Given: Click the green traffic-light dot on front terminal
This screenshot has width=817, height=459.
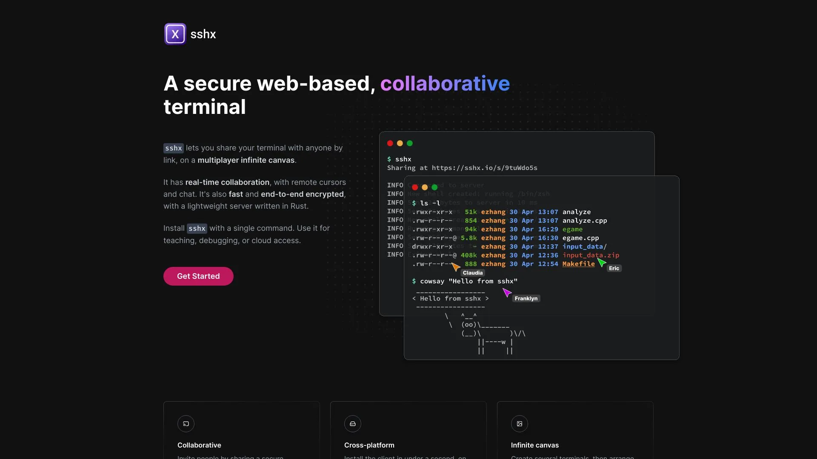Looking at the screenshot, I should [434, 187].
